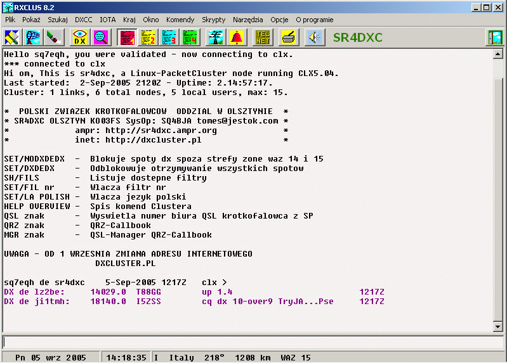Click the magnifier search icon
Screen dimensions: 507x363
[100, 37]
